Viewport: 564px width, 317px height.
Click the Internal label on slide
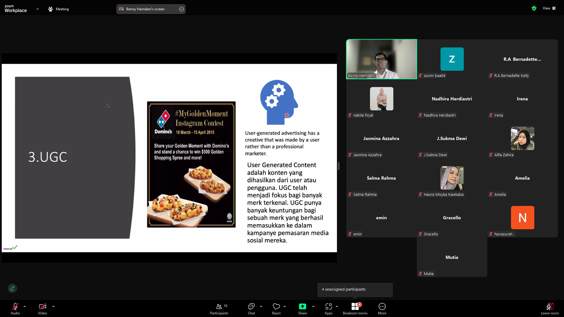8,249
